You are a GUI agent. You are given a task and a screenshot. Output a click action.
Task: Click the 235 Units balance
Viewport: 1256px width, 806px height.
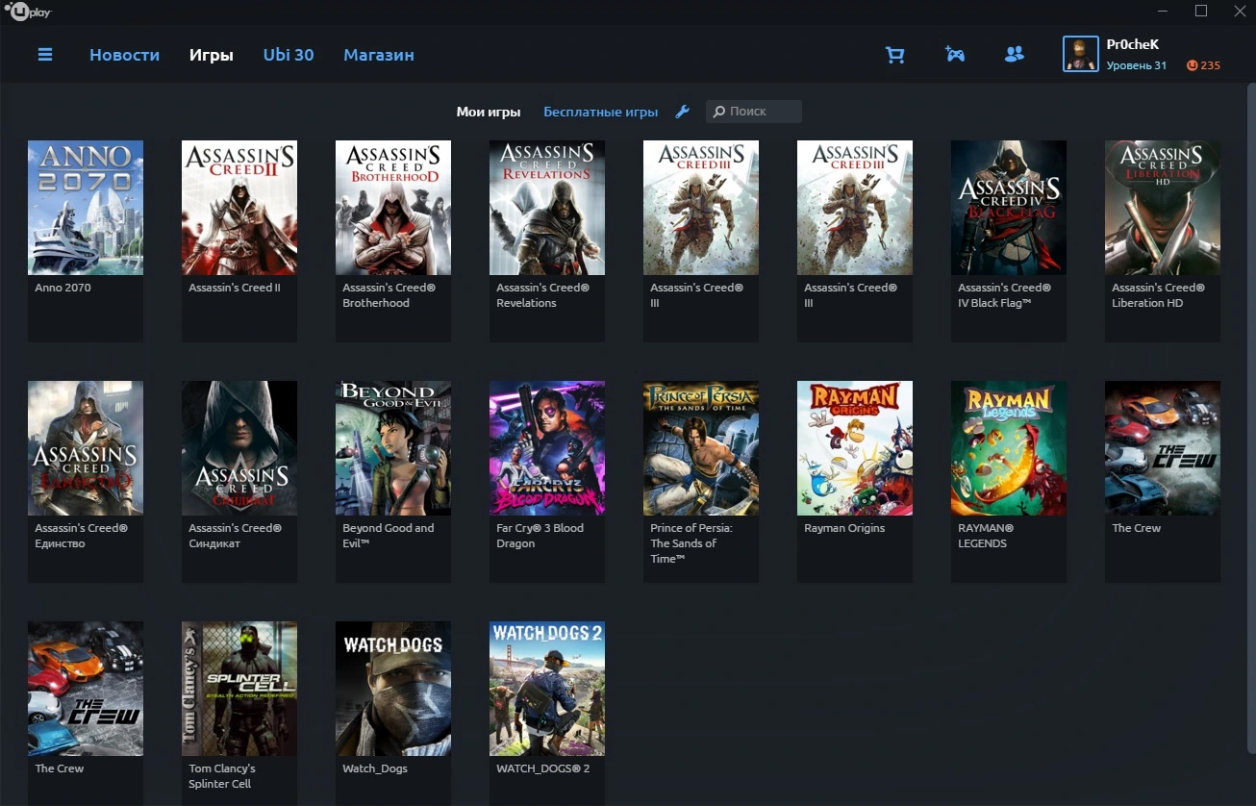(1210, 65)
